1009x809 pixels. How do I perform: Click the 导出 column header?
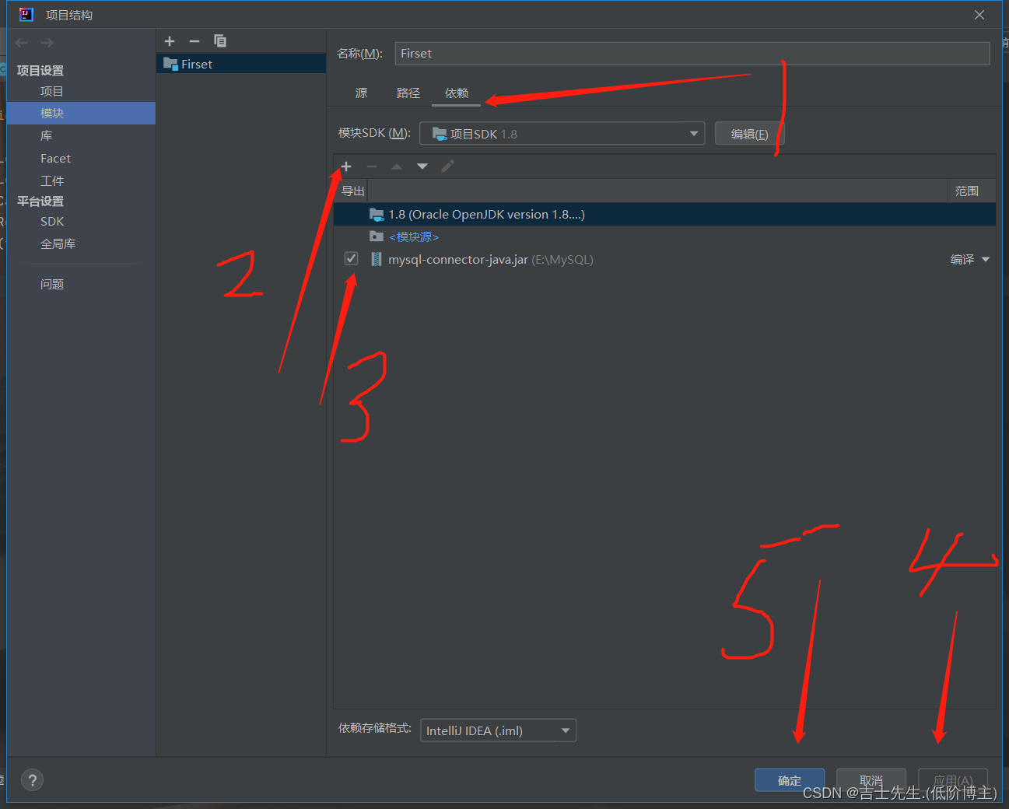(x=353, y=191)
